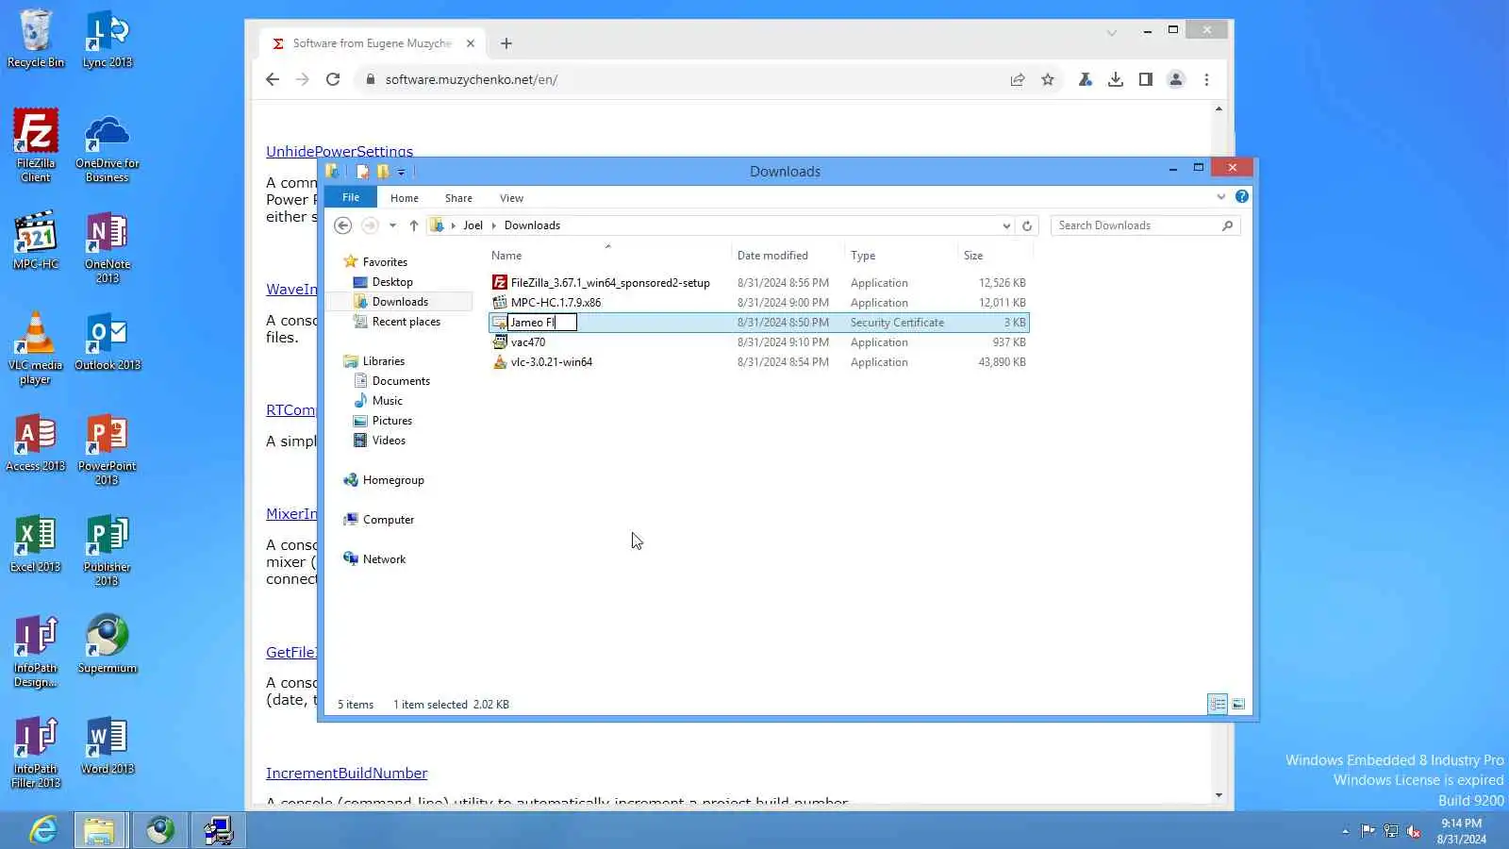
Task: Open Explorer help with the question mark
Action: (1242, 196)
